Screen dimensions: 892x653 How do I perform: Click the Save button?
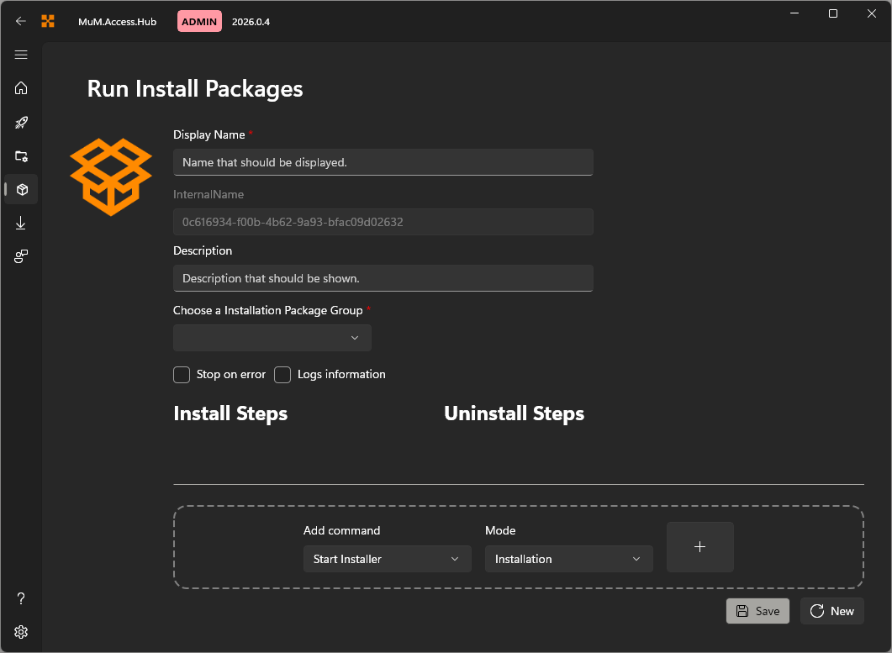[757, 611]
